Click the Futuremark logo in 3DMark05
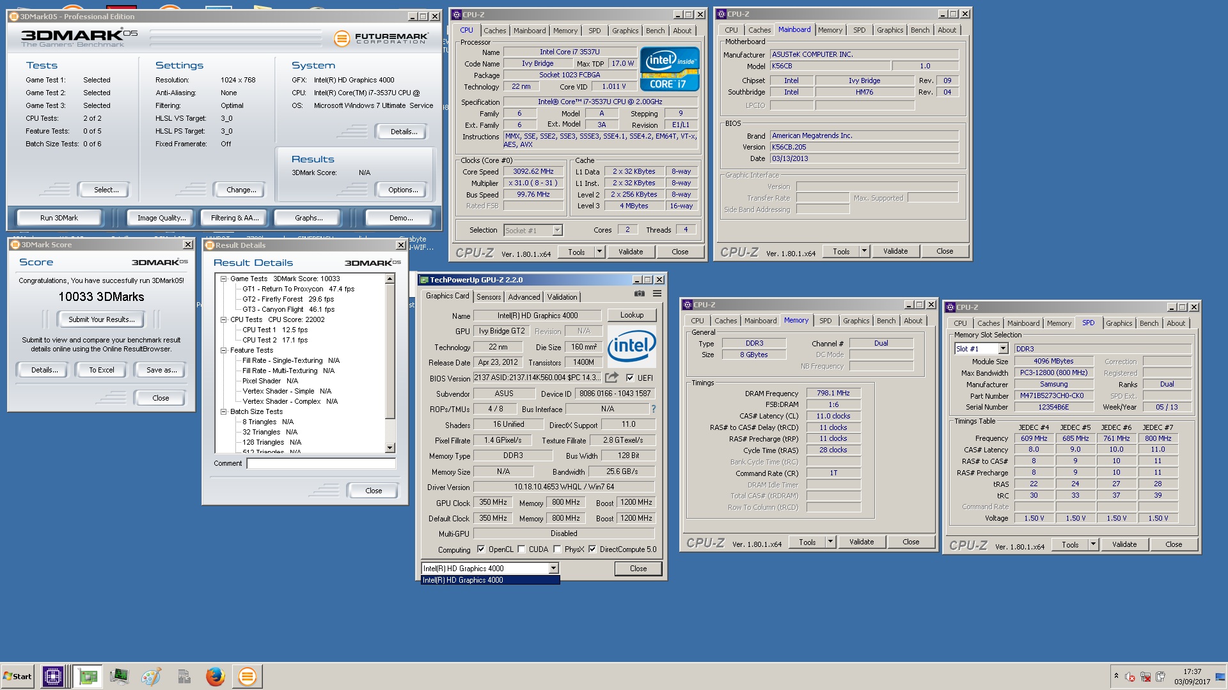 tap(381, 38)
